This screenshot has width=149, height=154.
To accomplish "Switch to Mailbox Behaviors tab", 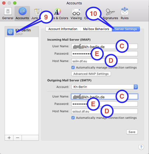I will 96,29.
